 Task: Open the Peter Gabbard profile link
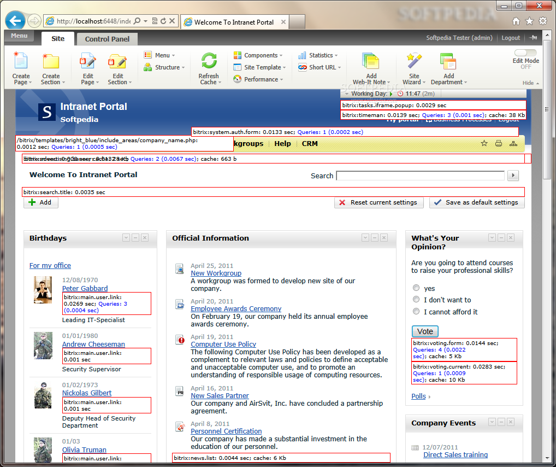click(85, 288)
